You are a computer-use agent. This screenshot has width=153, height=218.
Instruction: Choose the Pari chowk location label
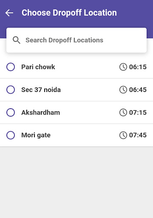(x=38, y=67)
